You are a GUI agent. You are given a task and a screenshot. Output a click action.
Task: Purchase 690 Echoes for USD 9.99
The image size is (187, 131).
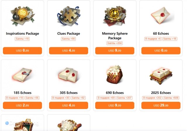[x=115, y=106]
